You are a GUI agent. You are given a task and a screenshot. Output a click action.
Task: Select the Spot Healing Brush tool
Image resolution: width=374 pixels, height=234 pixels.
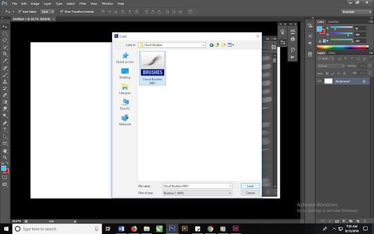[5, 68]
